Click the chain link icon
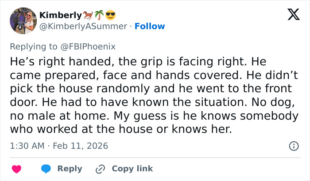The height and width of the screenshot is (181, 310). [100, 169]
